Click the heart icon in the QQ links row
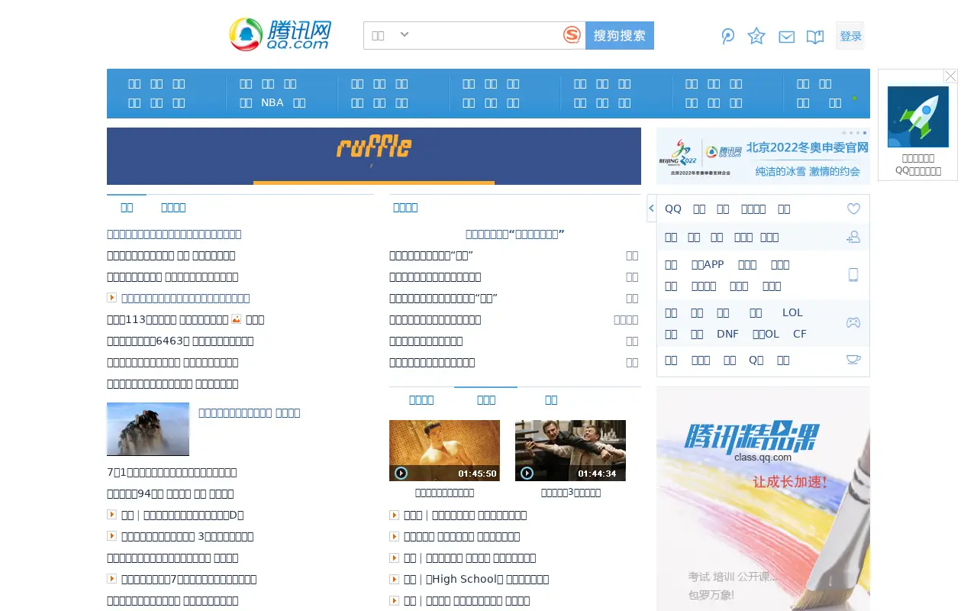This screenshot has width=977, height=611. coord(853,209)
